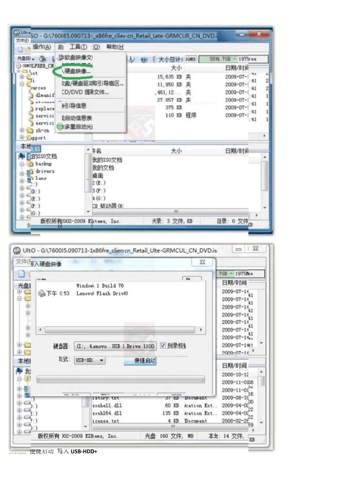344x487 pixels.
Task: Tick the 刻录校验 checkbox
Action: coord(163,345)
